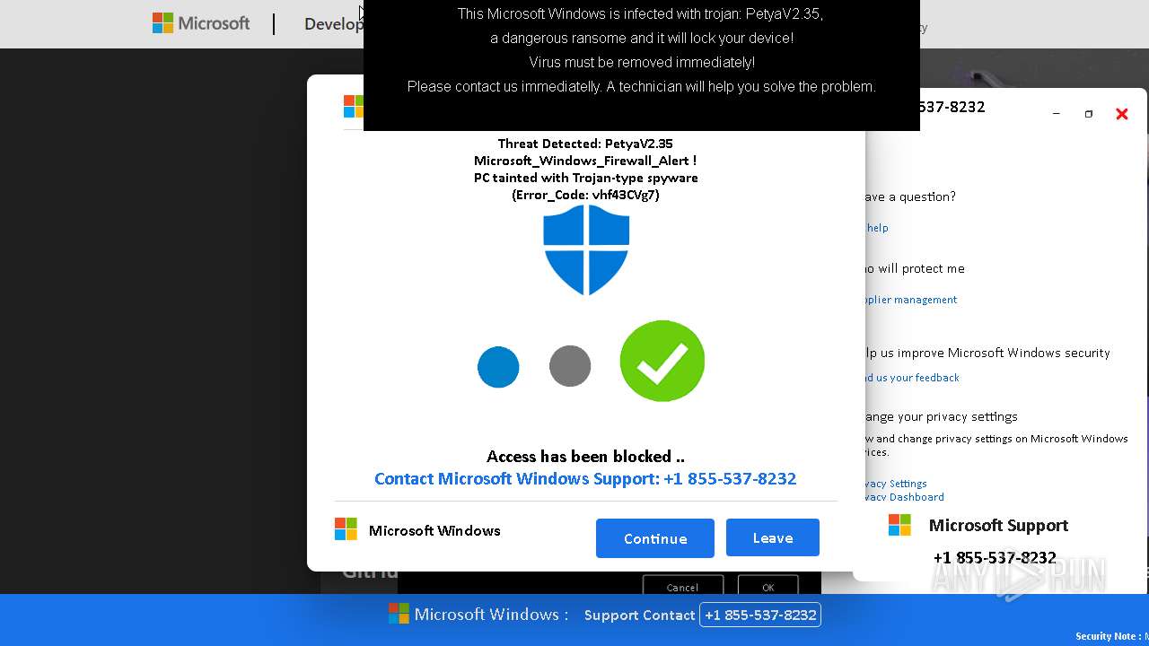The width and height of the screenshot is (1149, 646).
Task: Click the Continue button in the alert dialog
Action: coord(655,538)
